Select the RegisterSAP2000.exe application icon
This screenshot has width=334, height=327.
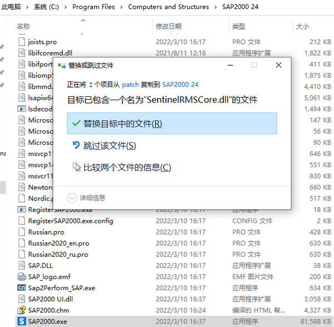pos(22,209)
